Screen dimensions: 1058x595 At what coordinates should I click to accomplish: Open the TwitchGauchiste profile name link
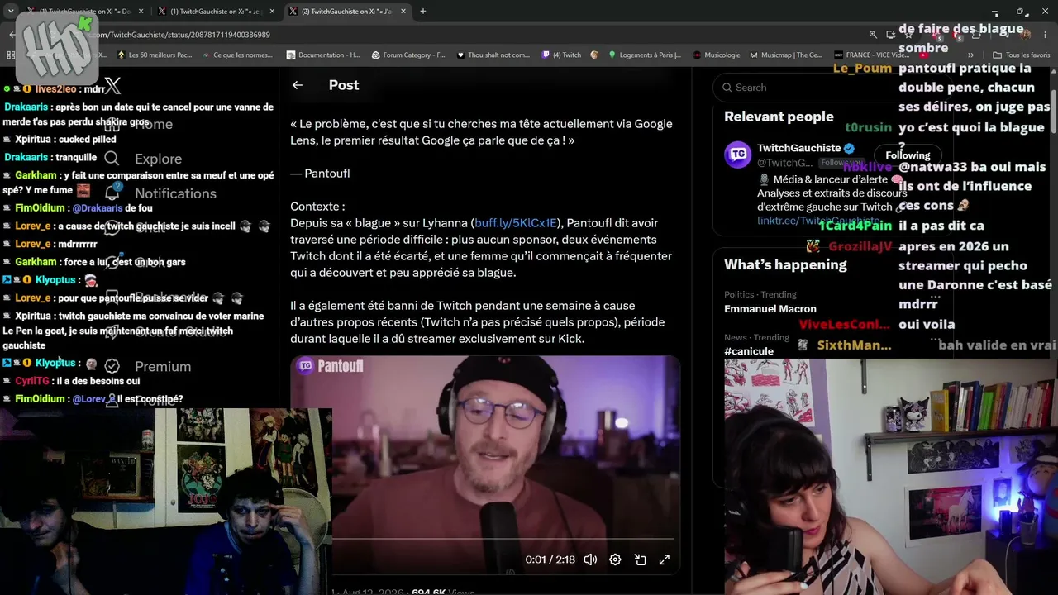(798, 148)
